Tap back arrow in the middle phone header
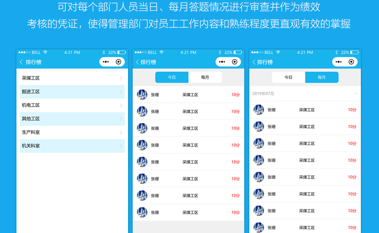The width and height of the screenshot is (379, 233). pyautogui.click(x=137, y=62)
